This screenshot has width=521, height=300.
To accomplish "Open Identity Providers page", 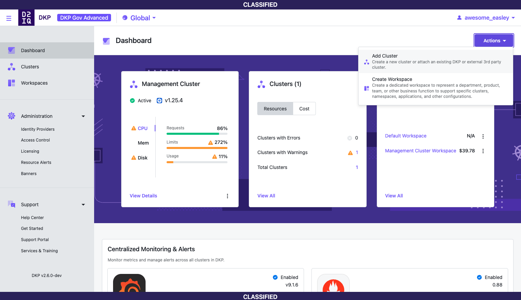I will pyautogui.click(x=38, y=129).
